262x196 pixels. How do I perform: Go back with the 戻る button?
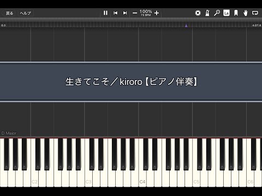[9, 13]
